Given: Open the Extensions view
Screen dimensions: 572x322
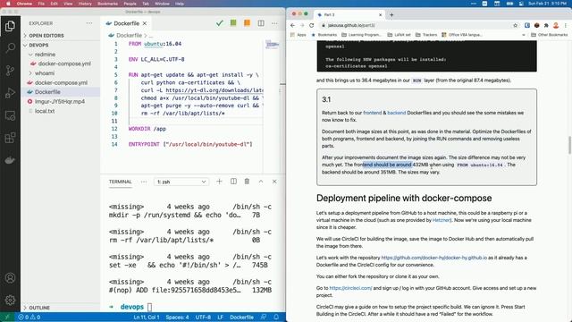Looking at the screenshot, I should click(10, 138).
